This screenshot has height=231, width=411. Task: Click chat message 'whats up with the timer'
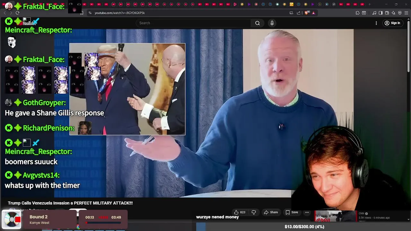coord(42,185)
